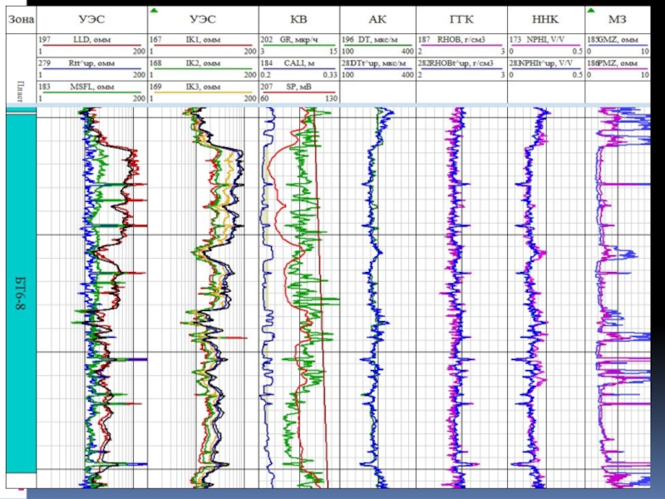Image resolution: width=665 pixels, height=499 pixels.
Task: Click the ННК track header
Action: coord(543,18)
